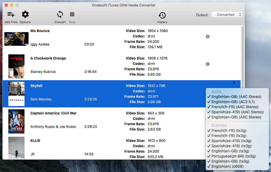
Task: Open the History clock icon
Action: (162, 15)
